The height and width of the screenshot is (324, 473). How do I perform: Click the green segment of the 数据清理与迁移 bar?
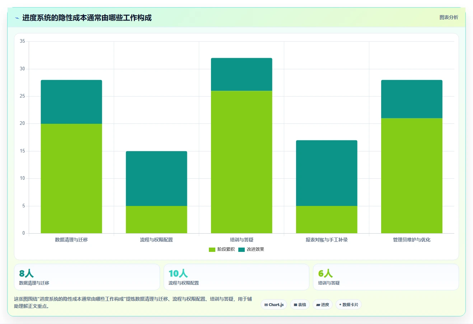[71, 178]
